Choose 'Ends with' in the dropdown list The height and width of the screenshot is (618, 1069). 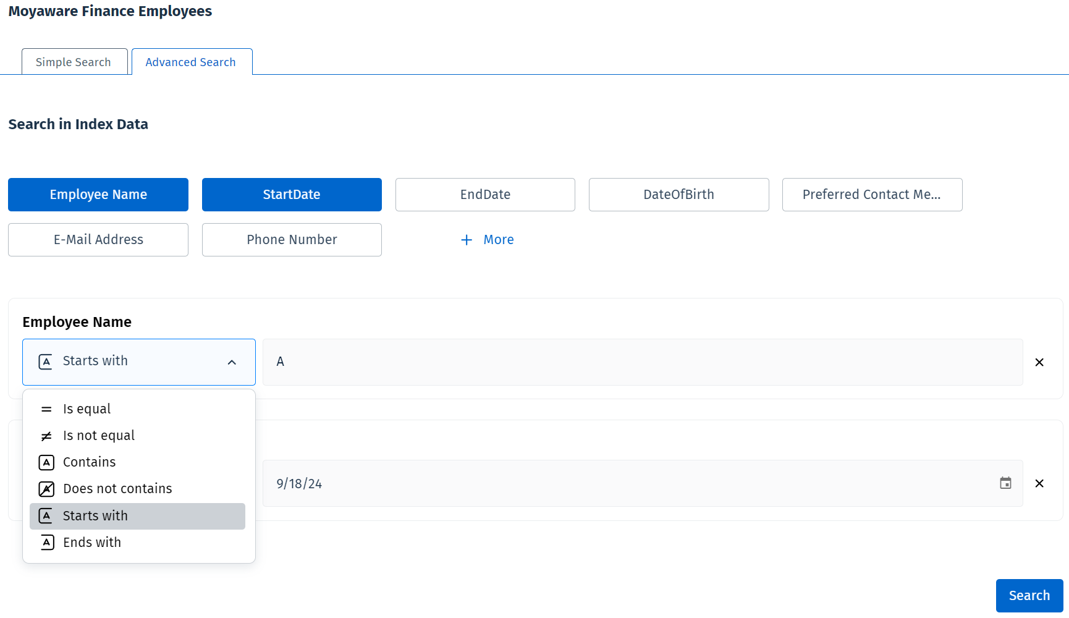91,543
